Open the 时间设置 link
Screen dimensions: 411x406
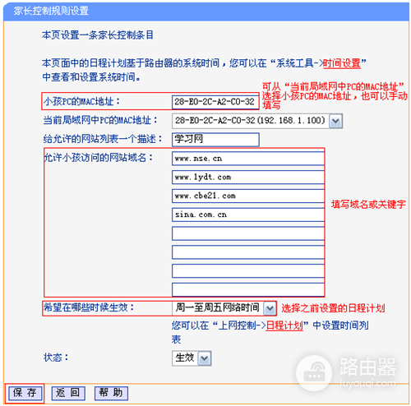(x=342, y=63)
